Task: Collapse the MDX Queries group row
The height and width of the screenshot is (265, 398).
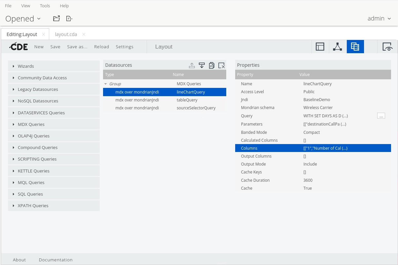Action: pyautogui.click(x=106, y=84)
